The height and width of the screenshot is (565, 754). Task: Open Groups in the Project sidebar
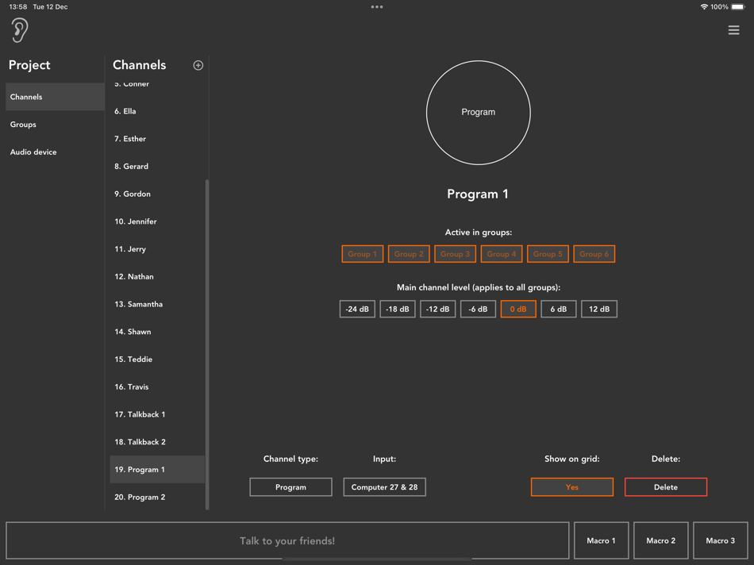[x=55, y=125]
